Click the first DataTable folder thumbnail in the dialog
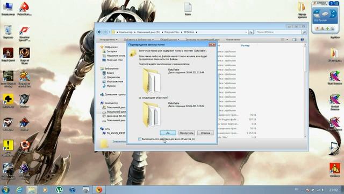 (152, 81)
